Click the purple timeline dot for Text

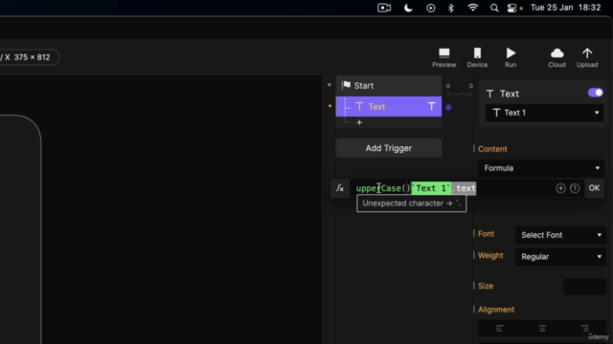[x=448, y=107]
